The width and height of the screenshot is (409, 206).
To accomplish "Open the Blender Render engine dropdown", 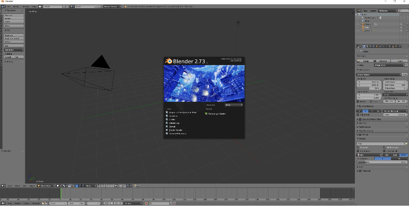I will point(112,6).
